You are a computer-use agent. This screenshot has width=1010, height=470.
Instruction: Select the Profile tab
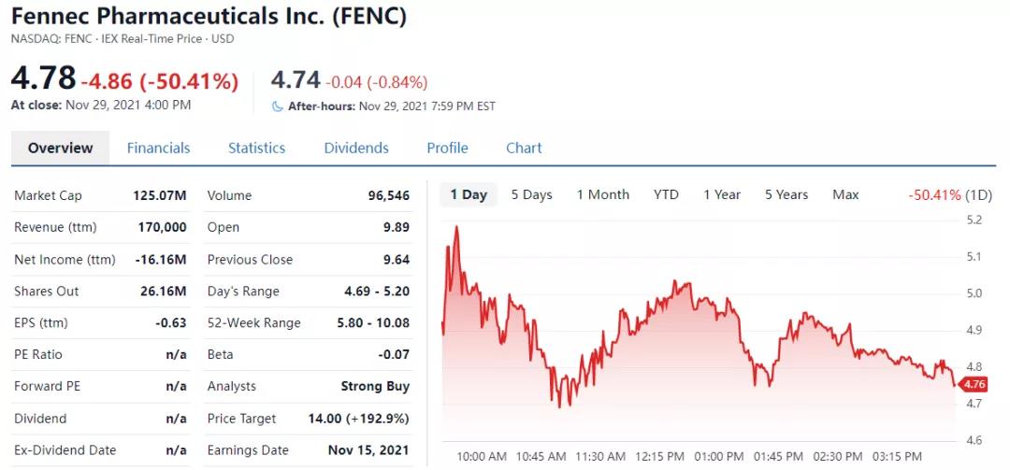click(x=447, y=148)
